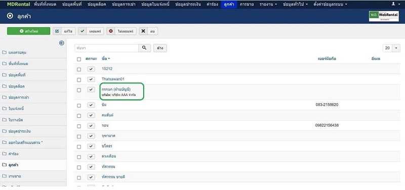Tick the checkbox for row 15212
Screen dimensions: 405x190
click(x=79, y=69)
